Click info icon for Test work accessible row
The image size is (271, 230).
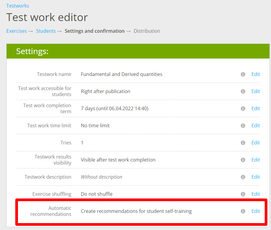[x=243, y=91]
